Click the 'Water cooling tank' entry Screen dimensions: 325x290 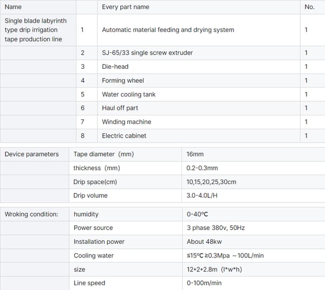coord(128,94)
